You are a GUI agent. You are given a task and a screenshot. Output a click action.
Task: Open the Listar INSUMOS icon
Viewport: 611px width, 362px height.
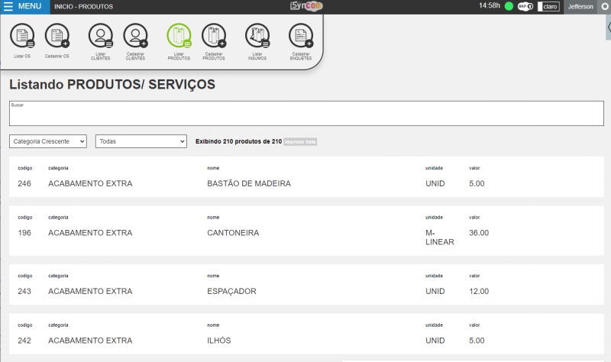[x=257, y=36]
